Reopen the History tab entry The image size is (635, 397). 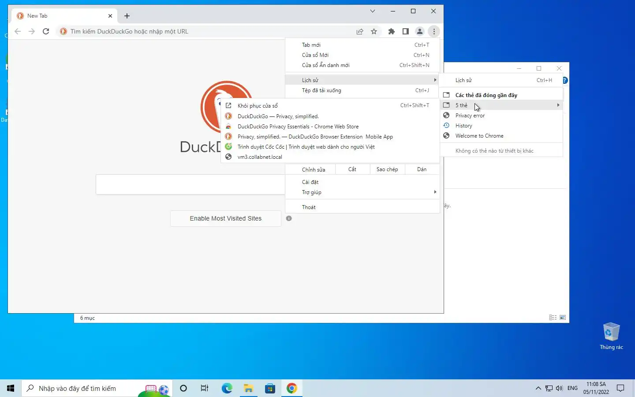[501, 125]
